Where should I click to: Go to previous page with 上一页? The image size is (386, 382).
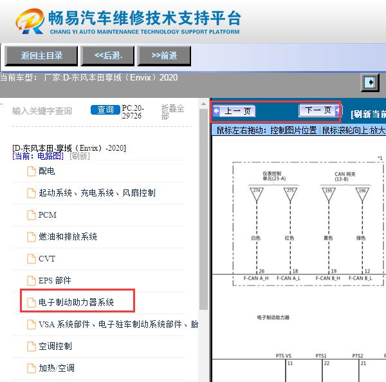tap(234, 111)
